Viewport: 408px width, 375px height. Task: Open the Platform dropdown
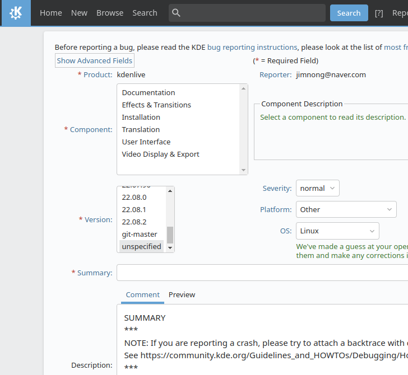point(346,209)
